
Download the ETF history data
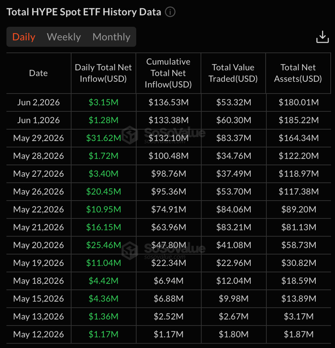(x=322, y=37)
